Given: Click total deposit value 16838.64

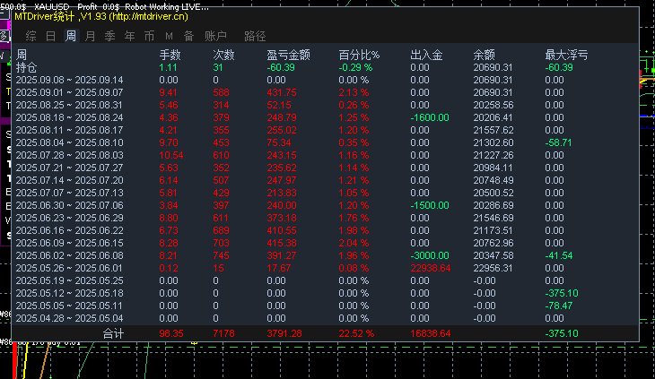Looking at the screenshot, I should [431, 333].
